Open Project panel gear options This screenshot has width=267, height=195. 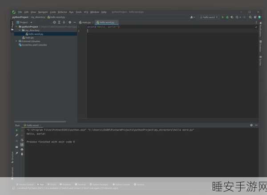pyautogui.click(x=70, y=22)
